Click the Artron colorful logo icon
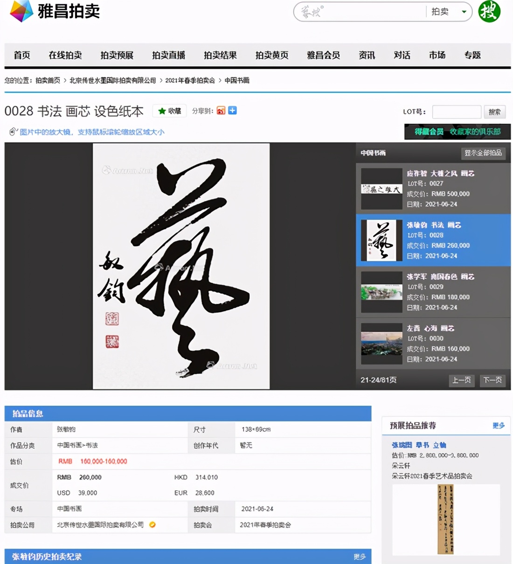 click(21, 11)
